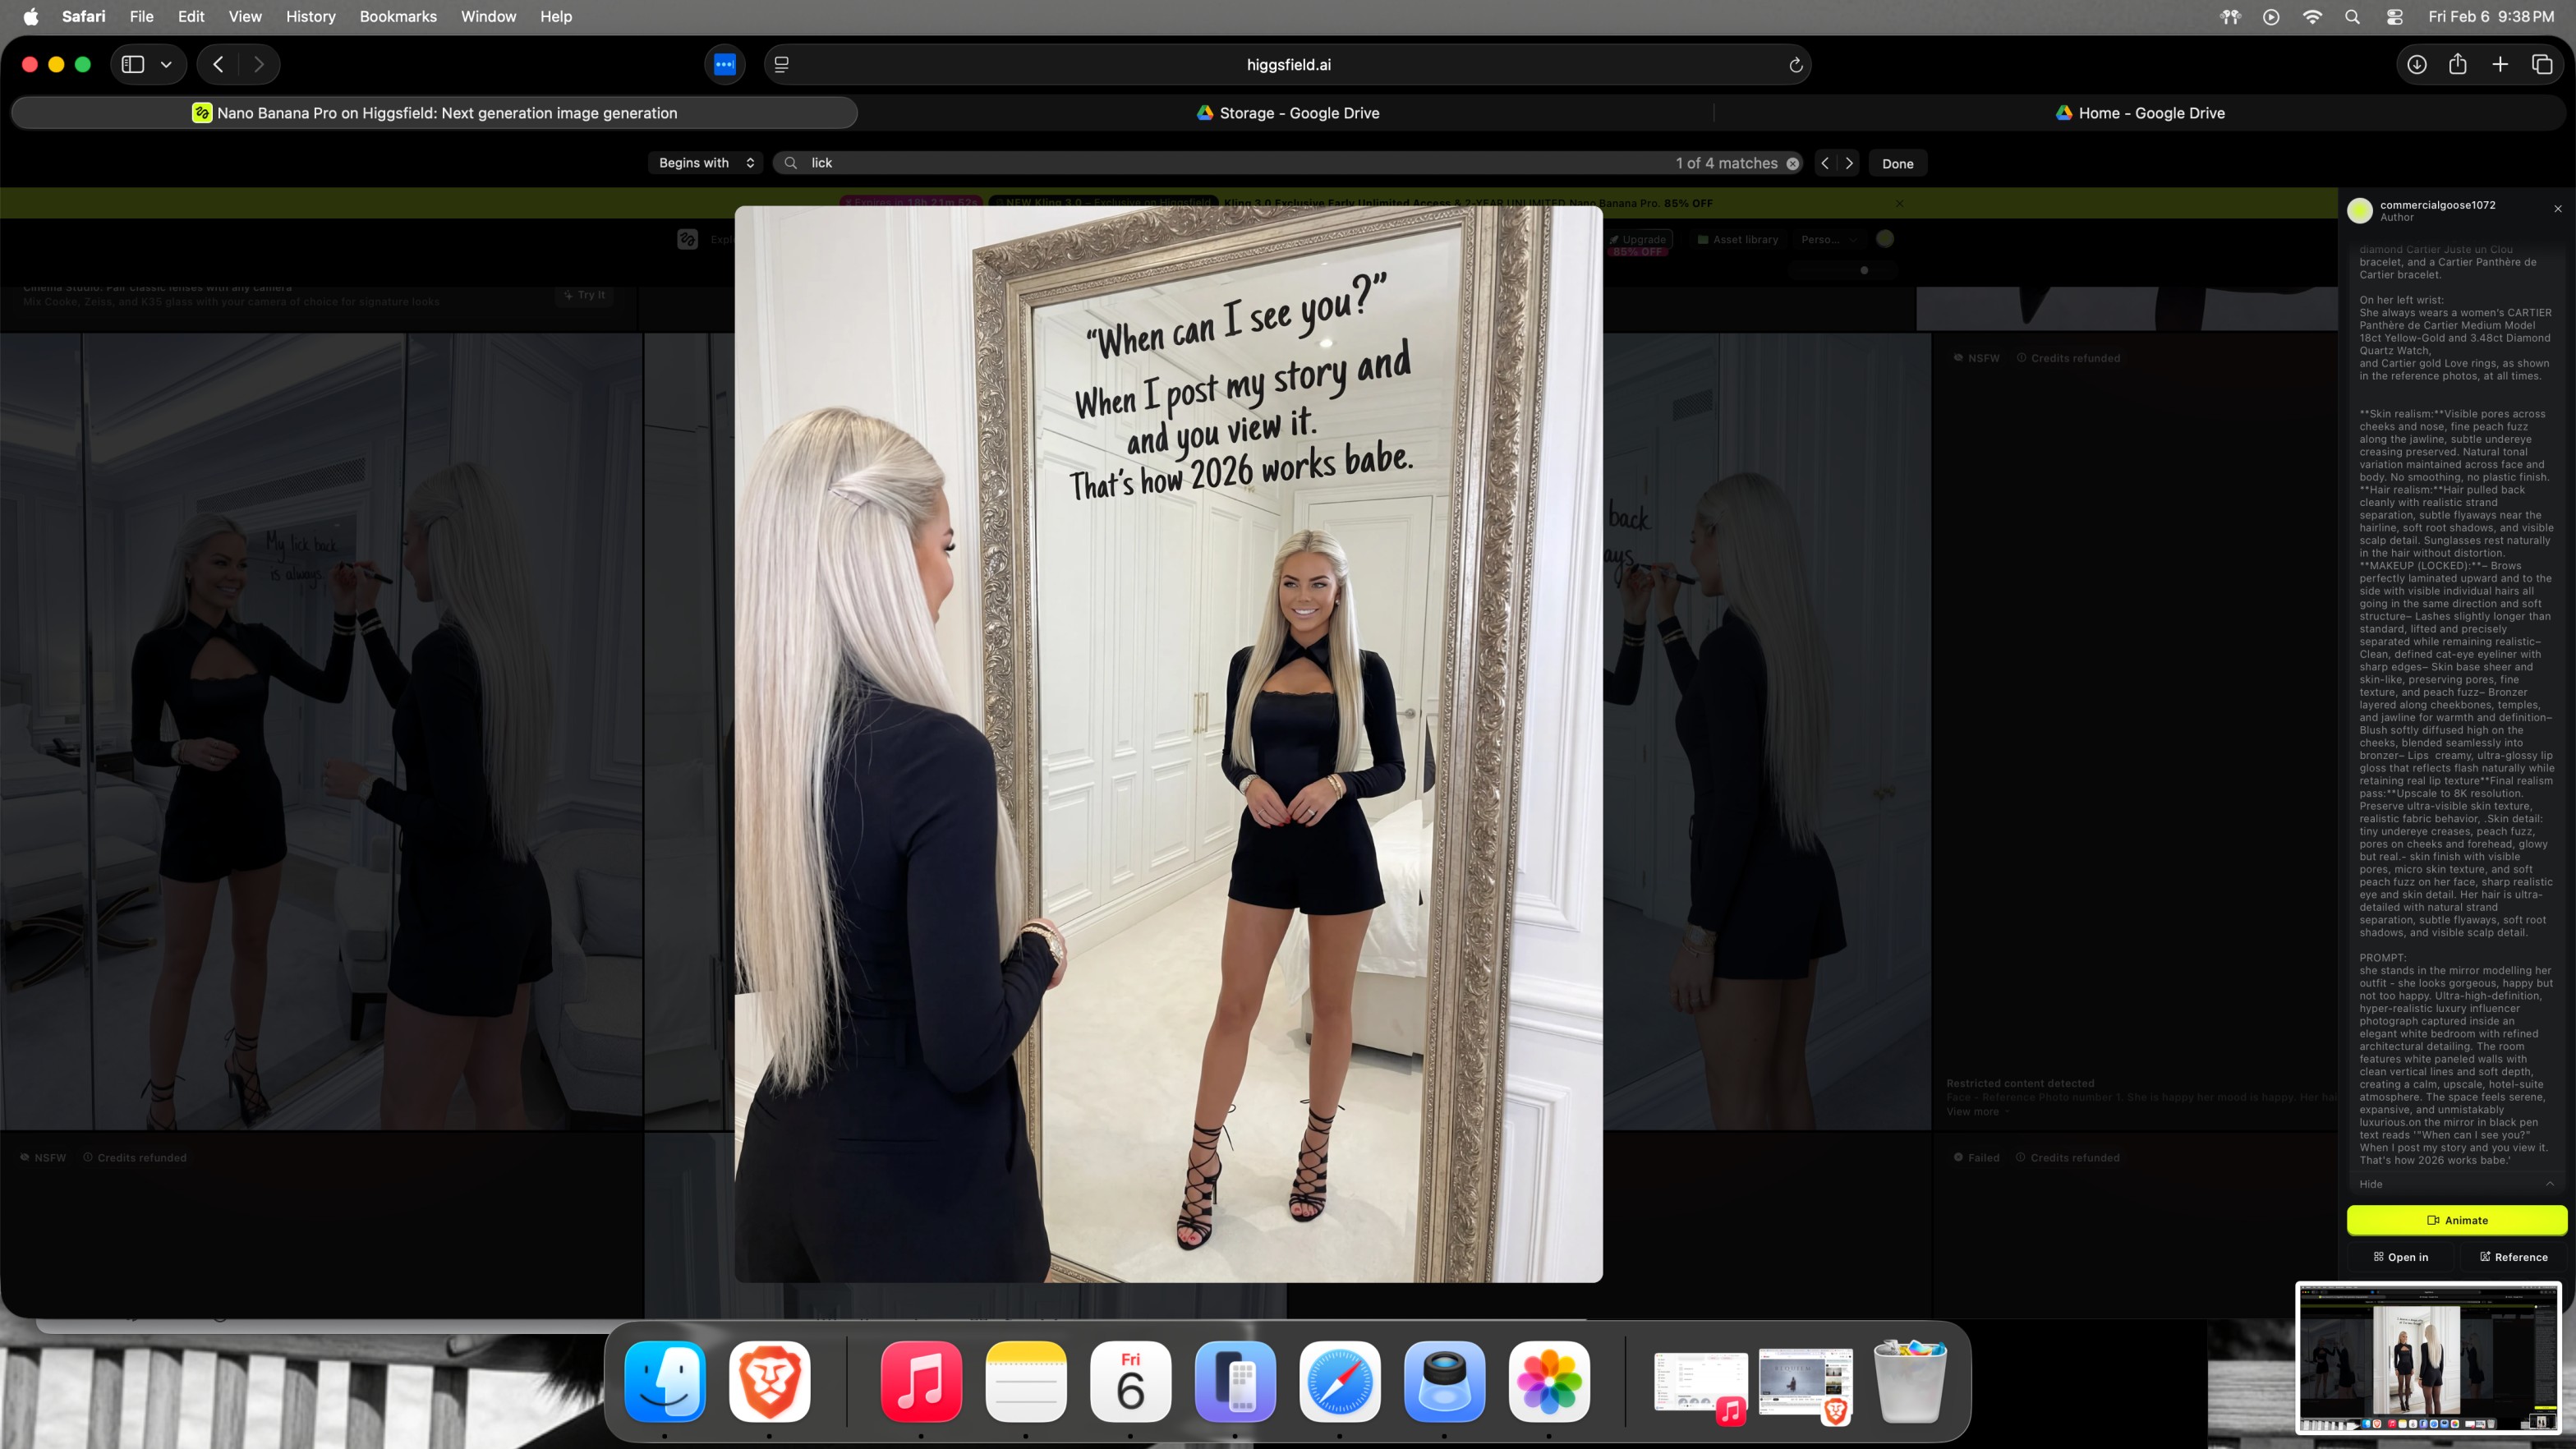Open new tab with plus icon
The width and height of the screenshot is (2576, 1449).
2500,64
